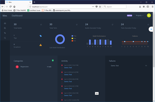
Task: Open the builds list icon in the sidebar
Action: 5,28
